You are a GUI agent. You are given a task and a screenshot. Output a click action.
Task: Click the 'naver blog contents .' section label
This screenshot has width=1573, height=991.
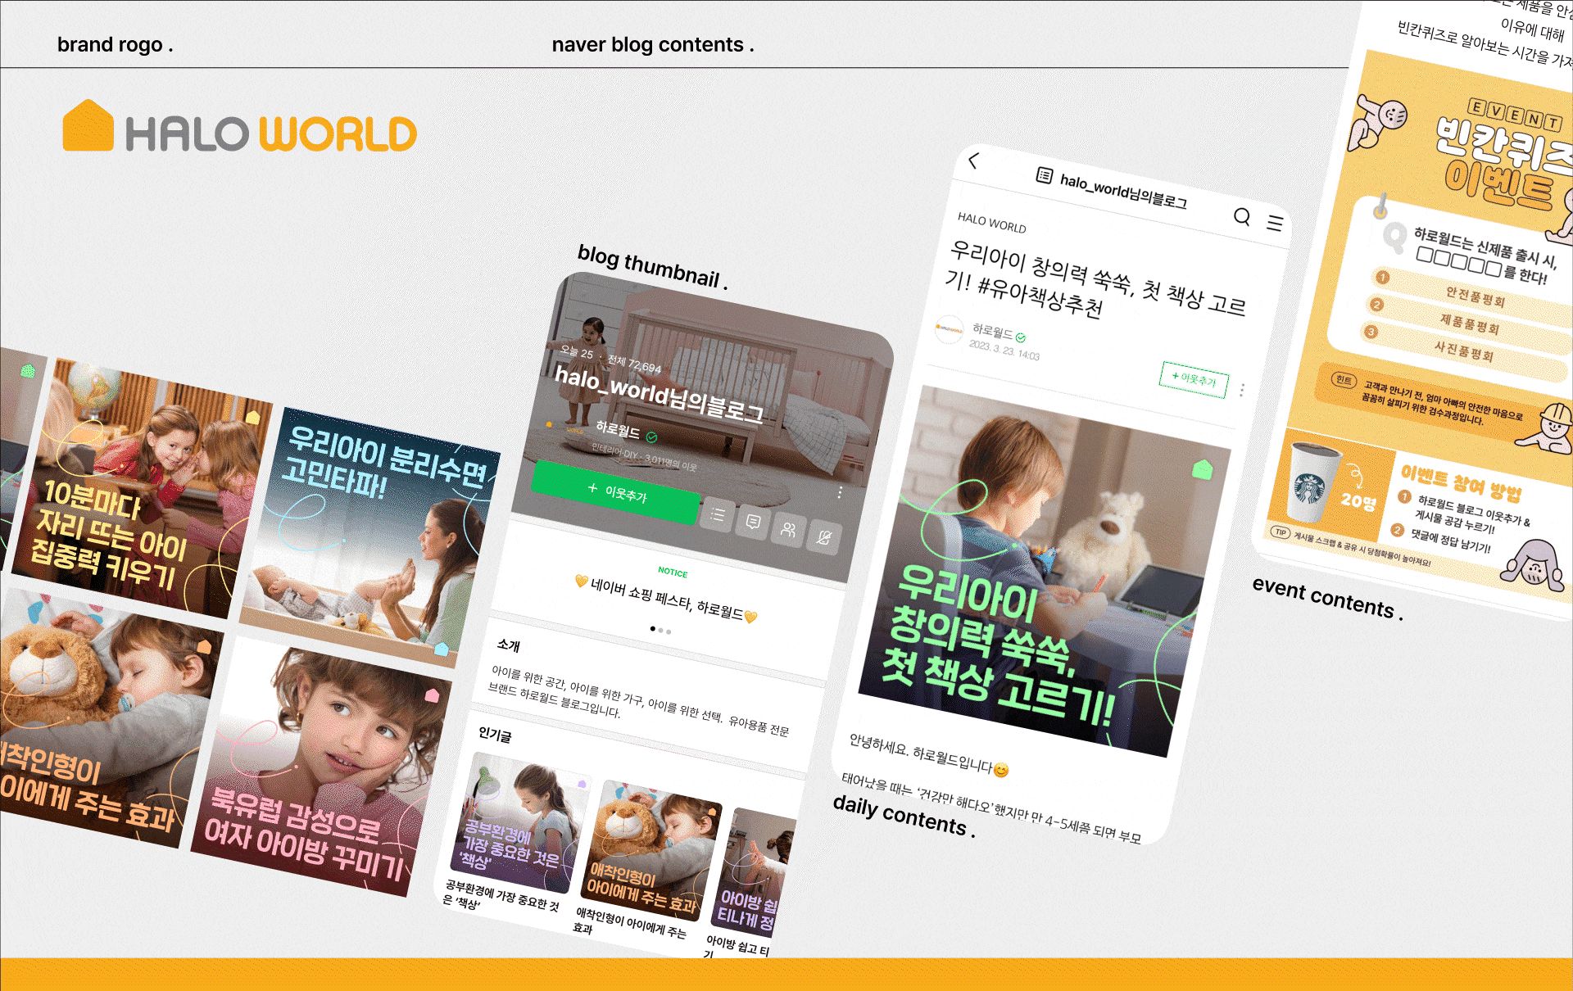point(653,45)
